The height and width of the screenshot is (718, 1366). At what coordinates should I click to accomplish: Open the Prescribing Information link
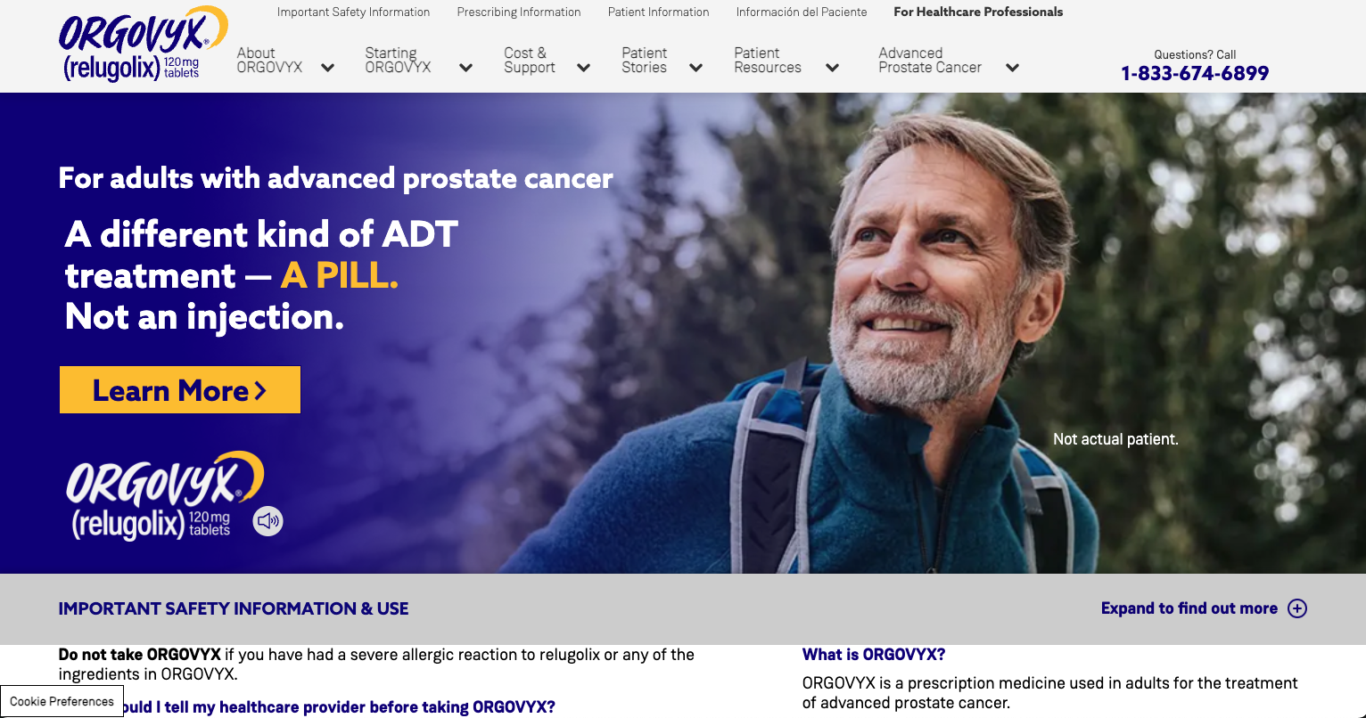pos(519,12)
